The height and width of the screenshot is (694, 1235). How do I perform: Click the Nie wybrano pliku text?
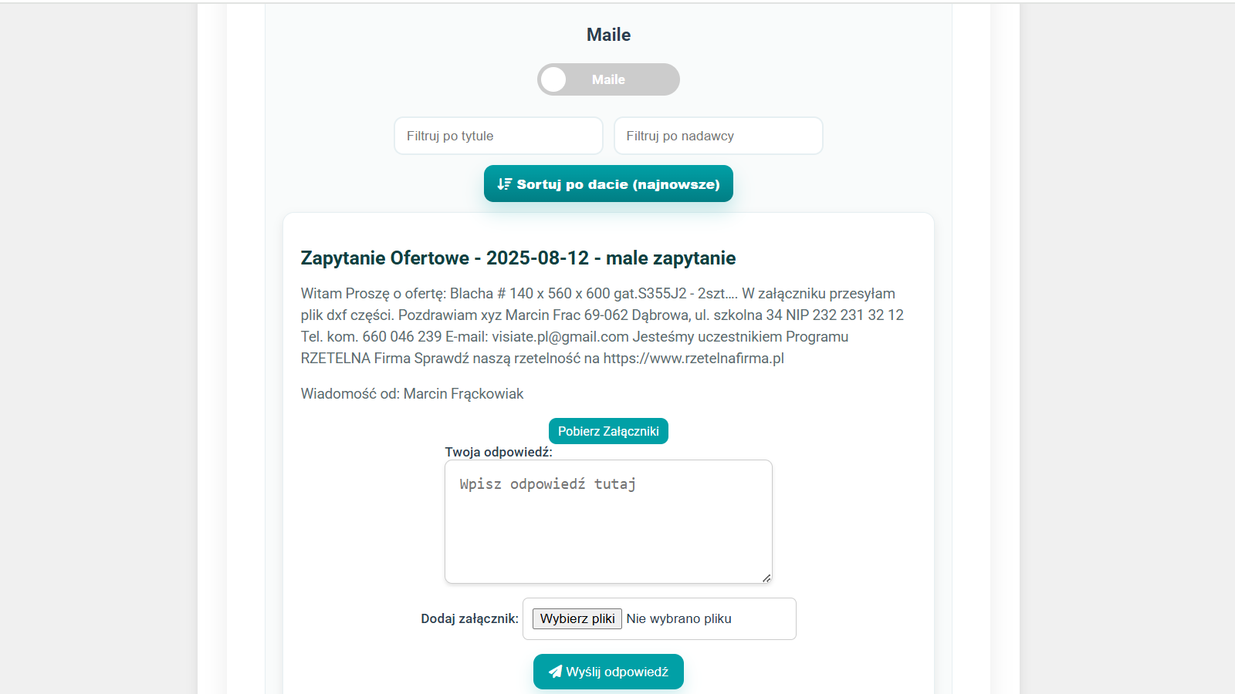coord(679,618)
